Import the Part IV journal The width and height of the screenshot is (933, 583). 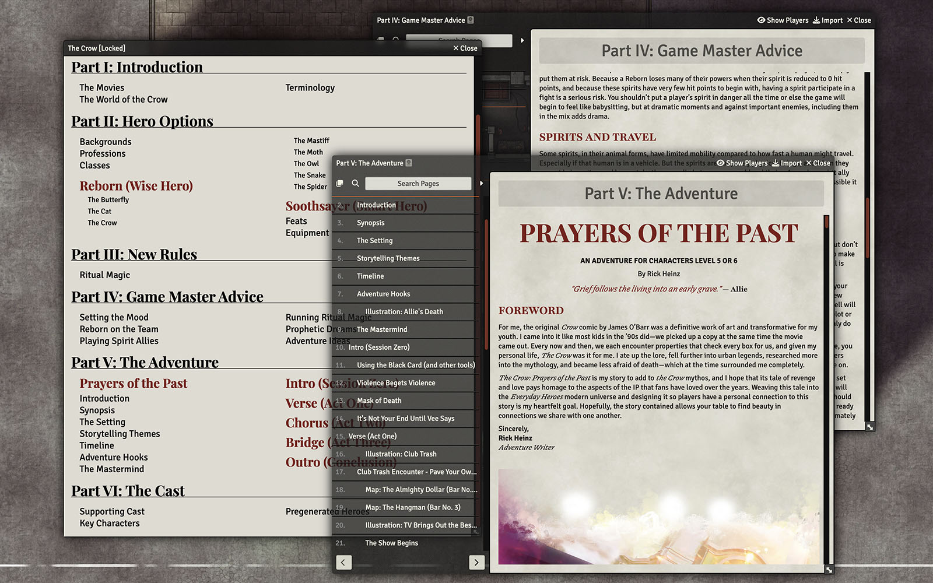pyautogui.click(x=827, y=20)
